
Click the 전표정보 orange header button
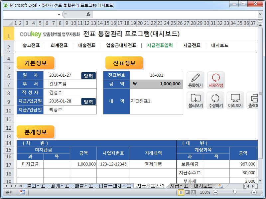pos(124,63)
